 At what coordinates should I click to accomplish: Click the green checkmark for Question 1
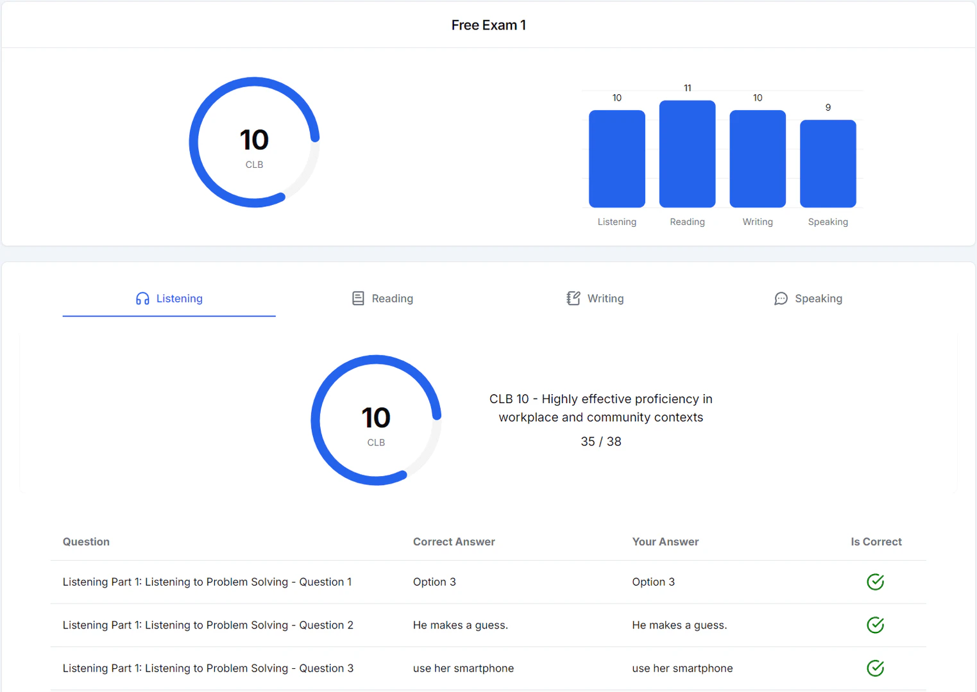click(x=875, y=582)
